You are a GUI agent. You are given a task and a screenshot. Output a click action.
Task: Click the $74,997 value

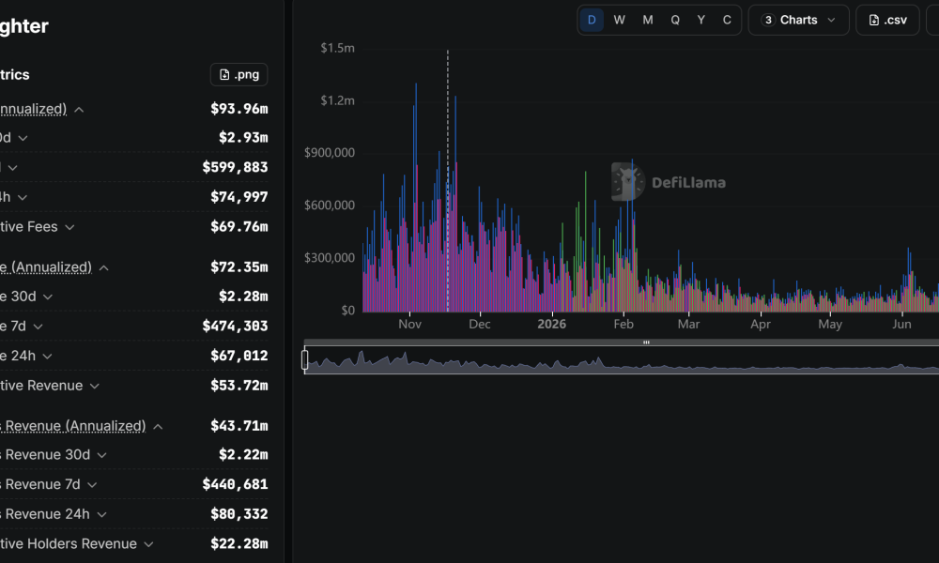tap(239, 196)
